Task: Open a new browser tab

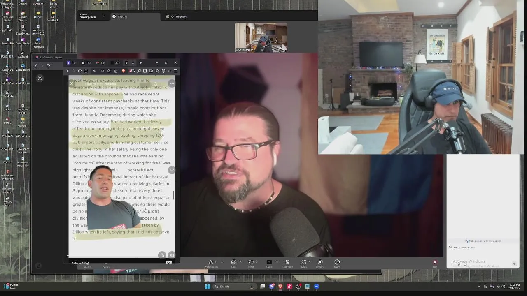Action: [x=140, y=63]
